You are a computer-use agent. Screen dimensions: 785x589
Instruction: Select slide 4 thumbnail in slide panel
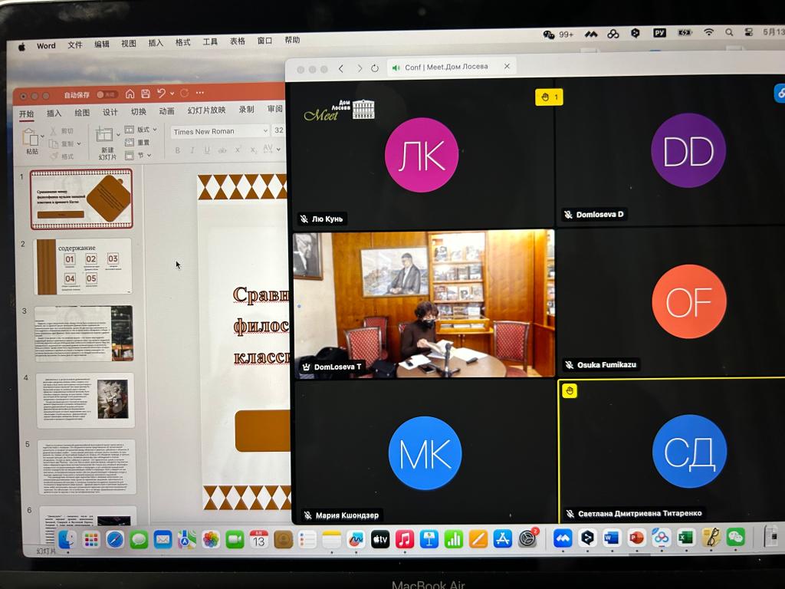pos(86,400)
